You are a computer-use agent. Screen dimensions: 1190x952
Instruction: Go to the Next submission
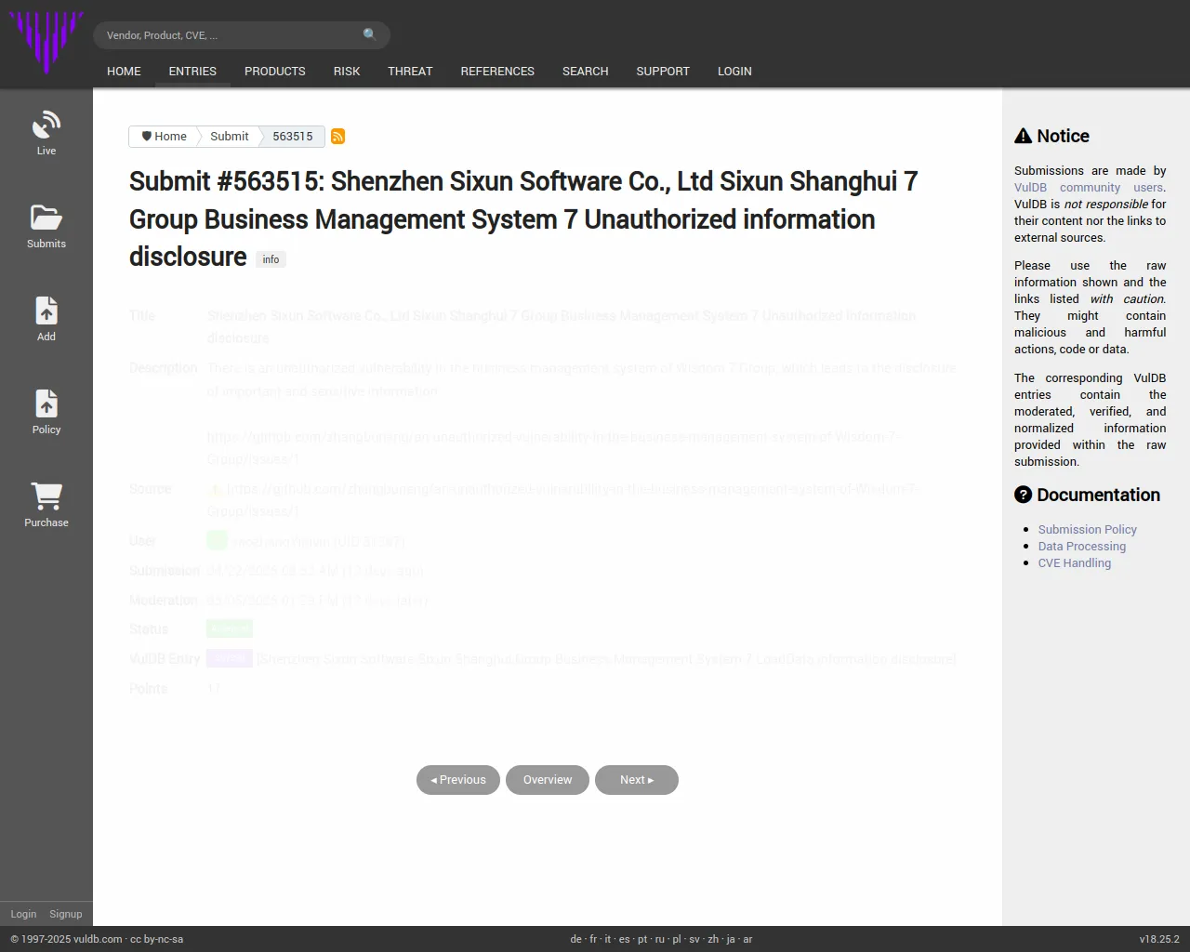637,780
